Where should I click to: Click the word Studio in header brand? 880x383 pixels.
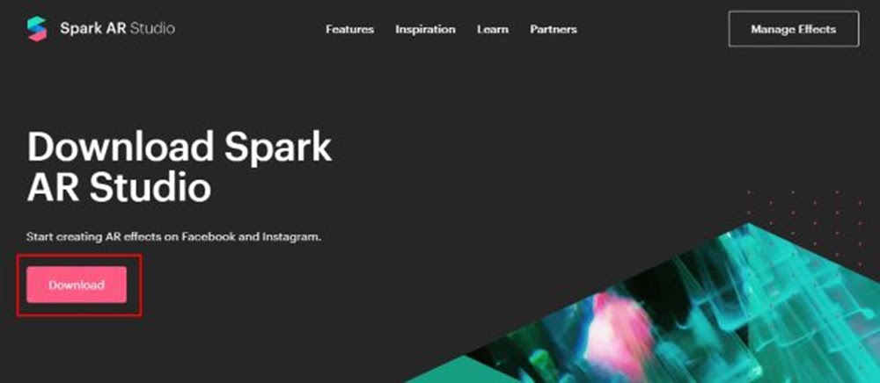(152, 29)
